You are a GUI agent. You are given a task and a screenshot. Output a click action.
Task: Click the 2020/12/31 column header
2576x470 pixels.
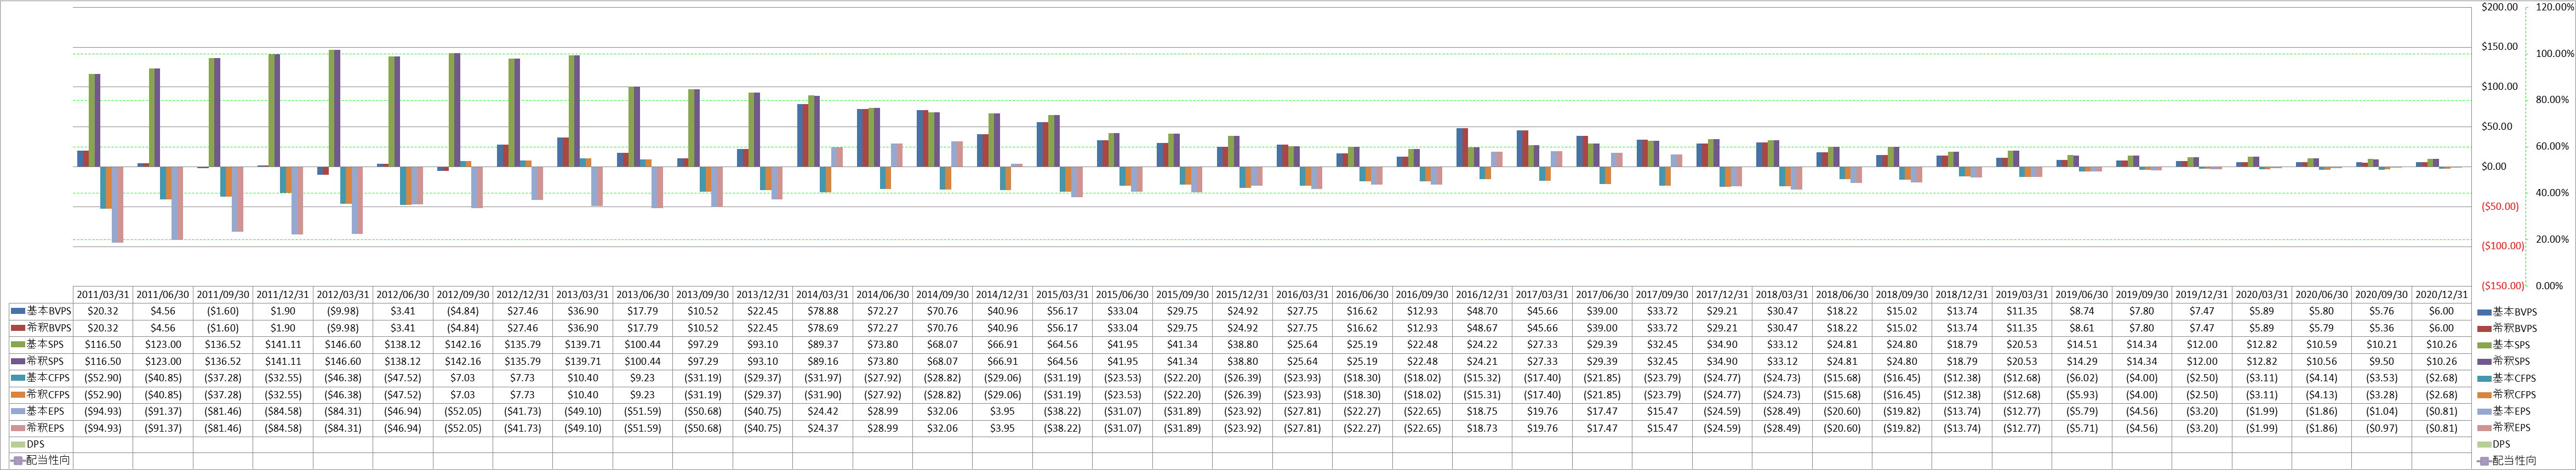(2442, 295)
